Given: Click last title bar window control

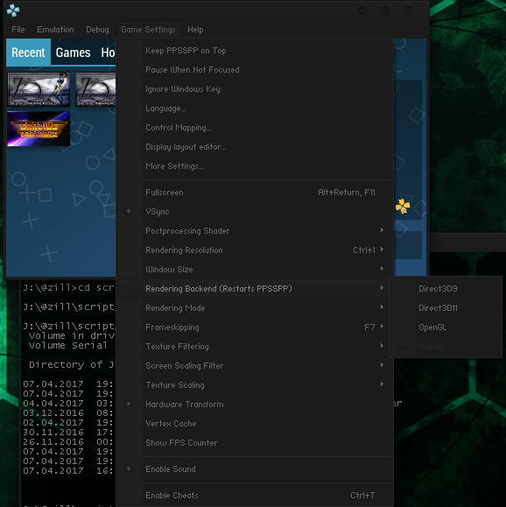Looking at the screenshot, I should click(408, 11).
